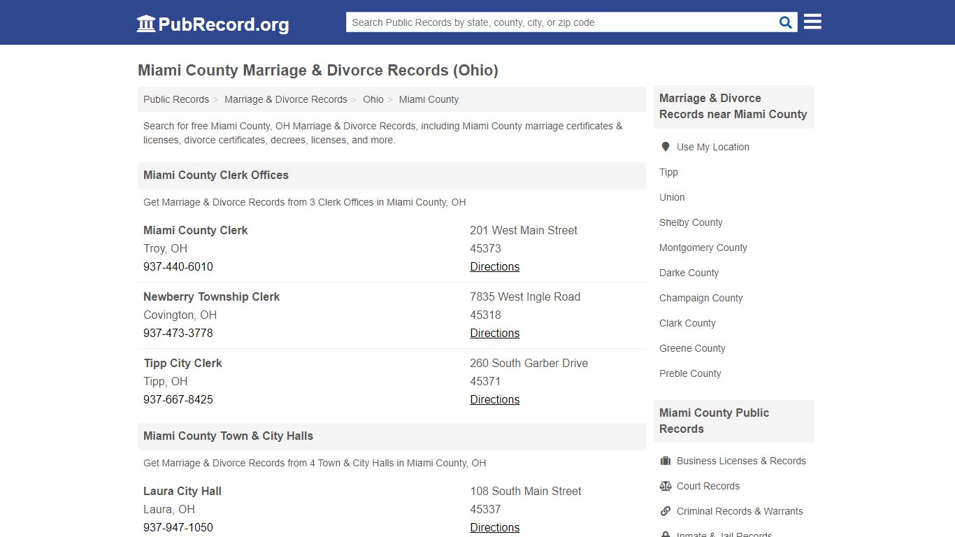Open the hamburger menu icon
955x537 pixels.
tap(812, 22)
